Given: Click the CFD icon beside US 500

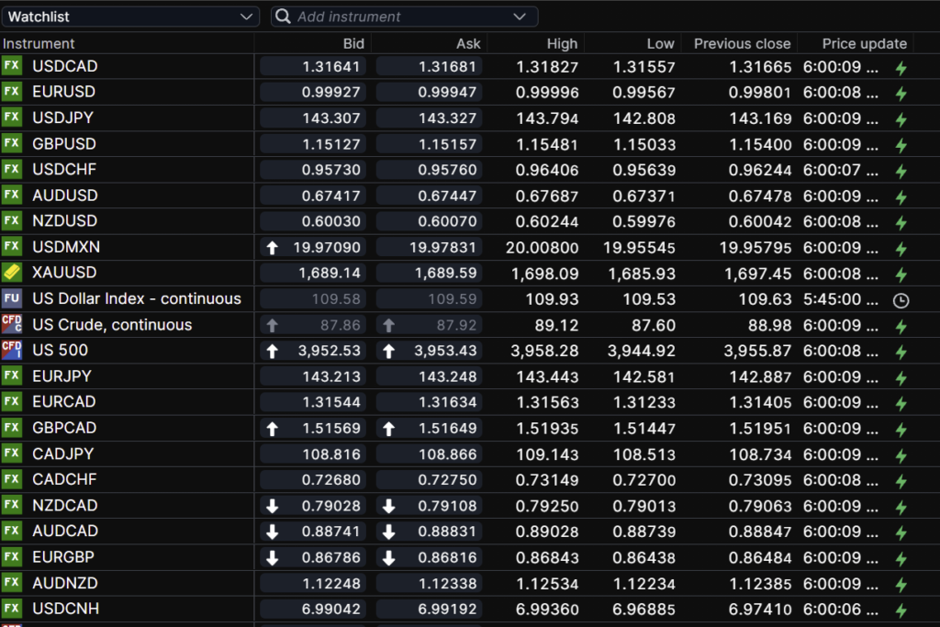Looking at the screenshot, I should pyautogui.click(x=12, y=350).
